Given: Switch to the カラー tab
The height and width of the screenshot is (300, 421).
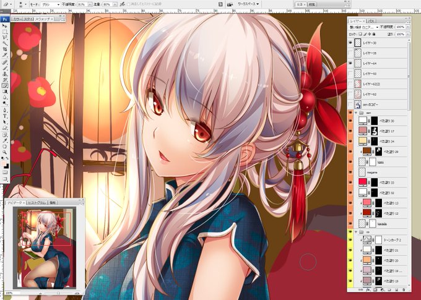Looking at the screenshot, I should 17,19.
